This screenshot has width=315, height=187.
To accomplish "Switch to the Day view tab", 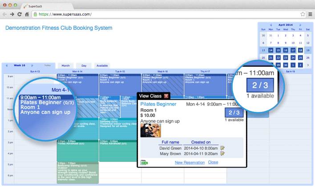I will (84, 65).
